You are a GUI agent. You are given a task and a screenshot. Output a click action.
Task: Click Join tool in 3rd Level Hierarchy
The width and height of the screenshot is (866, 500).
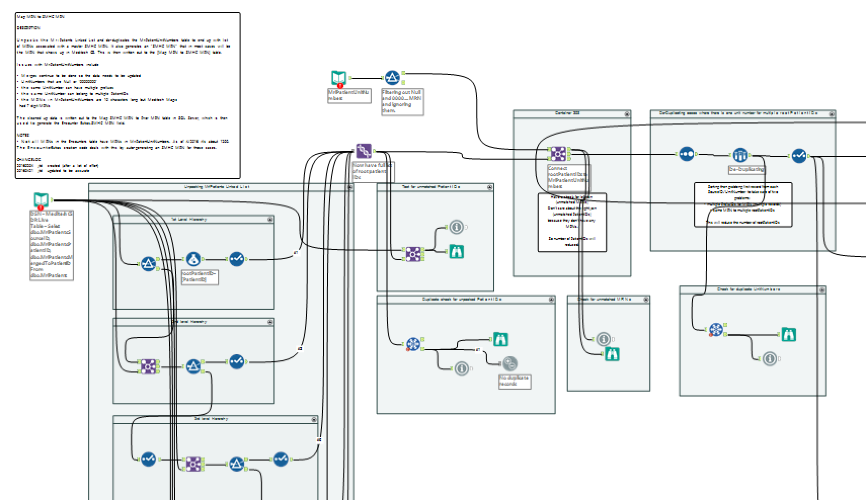192,464
